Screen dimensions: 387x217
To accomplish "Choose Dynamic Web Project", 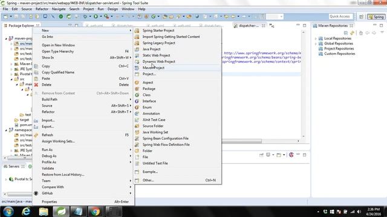I will 177,61.
